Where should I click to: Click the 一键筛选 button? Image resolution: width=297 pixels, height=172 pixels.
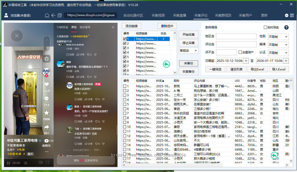click(x=215, y=69)
